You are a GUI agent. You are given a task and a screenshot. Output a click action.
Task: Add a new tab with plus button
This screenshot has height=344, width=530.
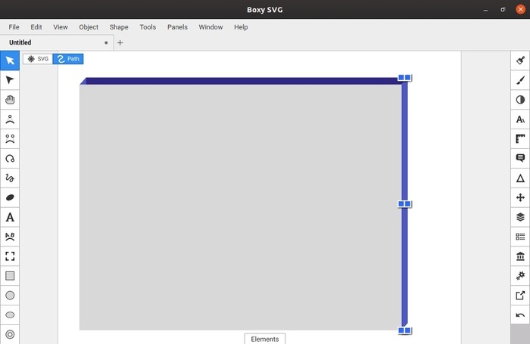click(120, 43)
